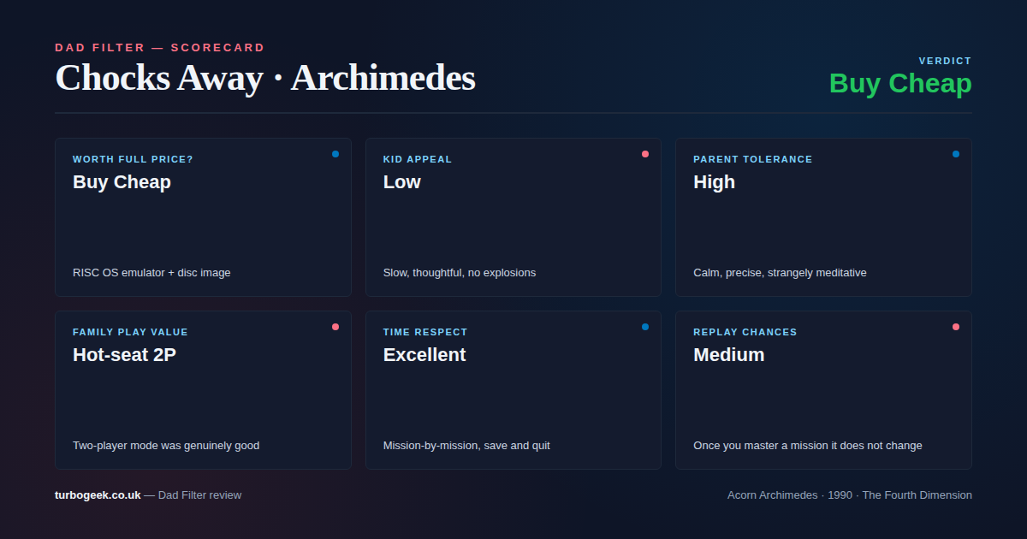Select the Chocks Away · Archimedes title
1027x539 pixels.
(x=264, y=78)
